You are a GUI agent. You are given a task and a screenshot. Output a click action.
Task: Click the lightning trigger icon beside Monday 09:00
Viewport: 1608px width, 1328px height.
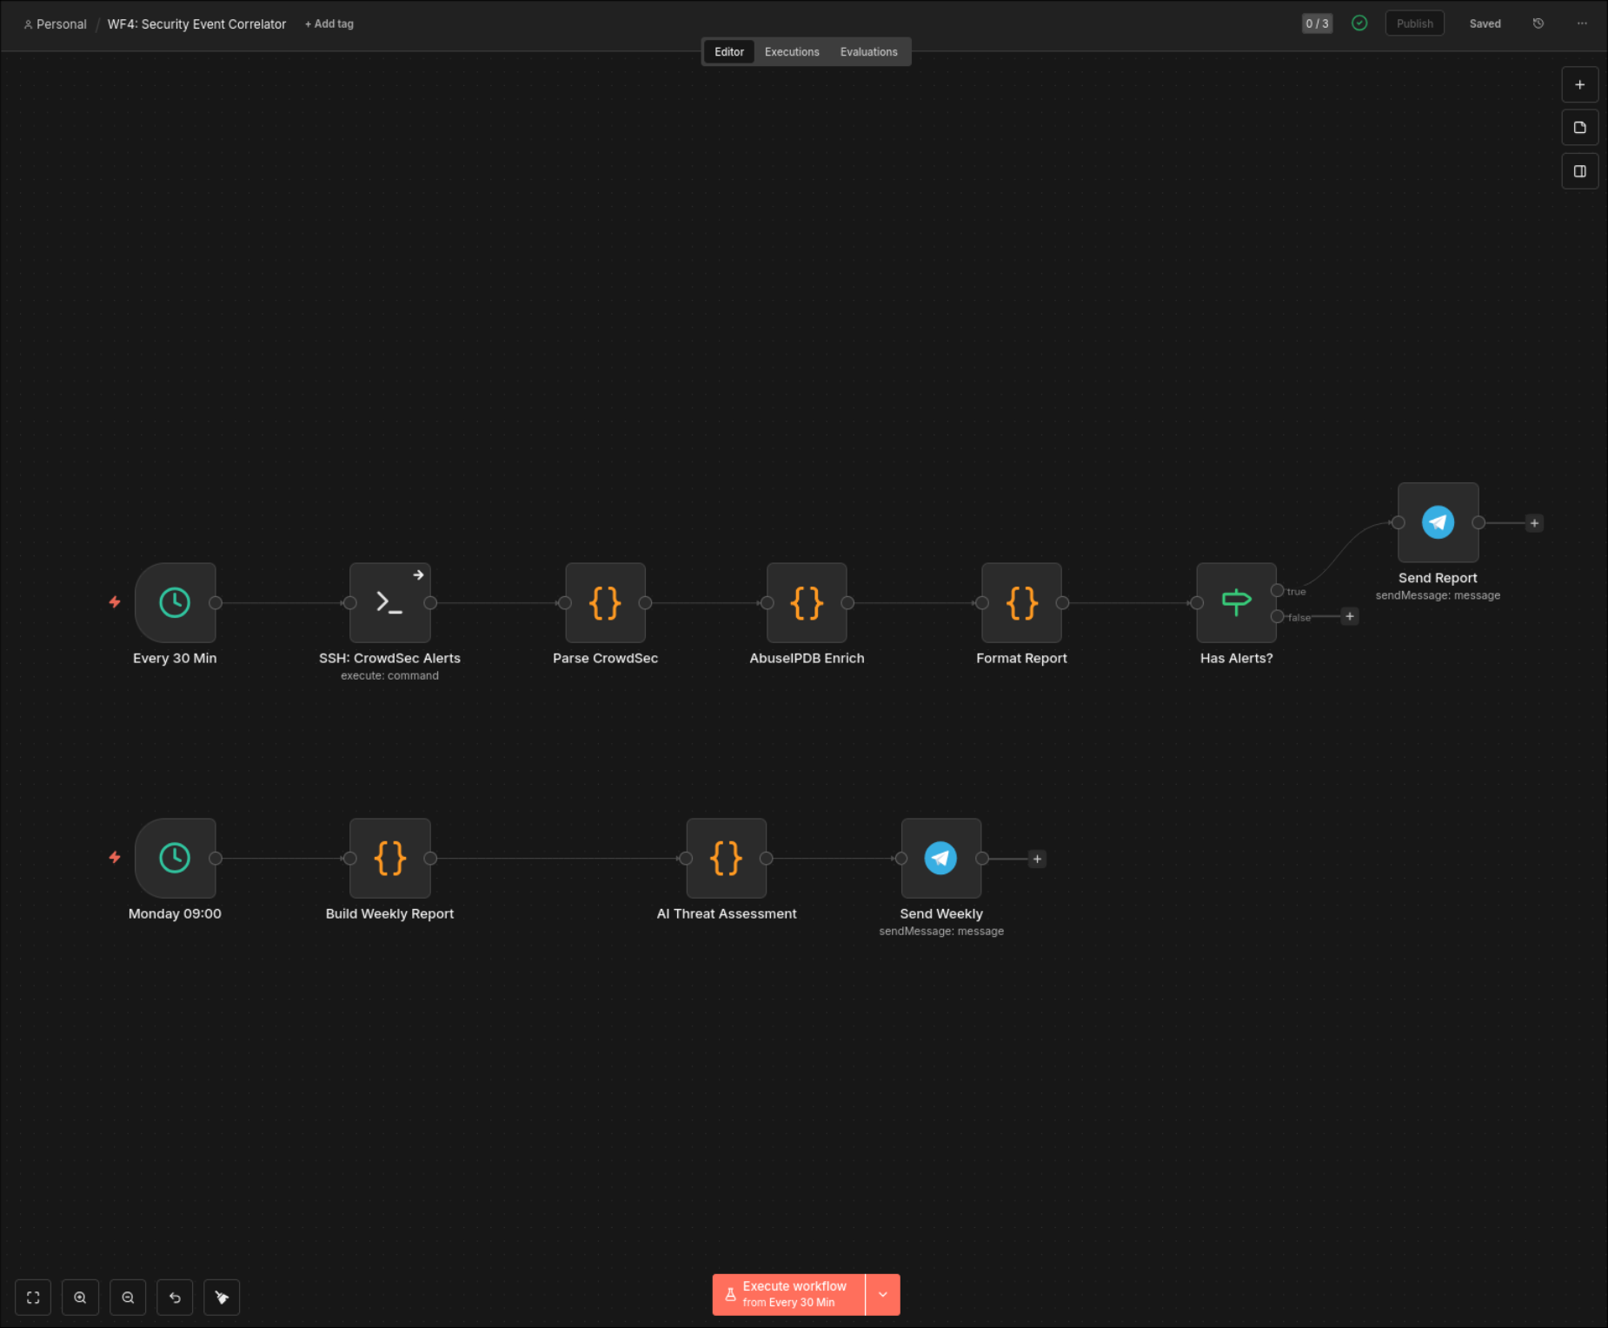(x=115, y=857)
